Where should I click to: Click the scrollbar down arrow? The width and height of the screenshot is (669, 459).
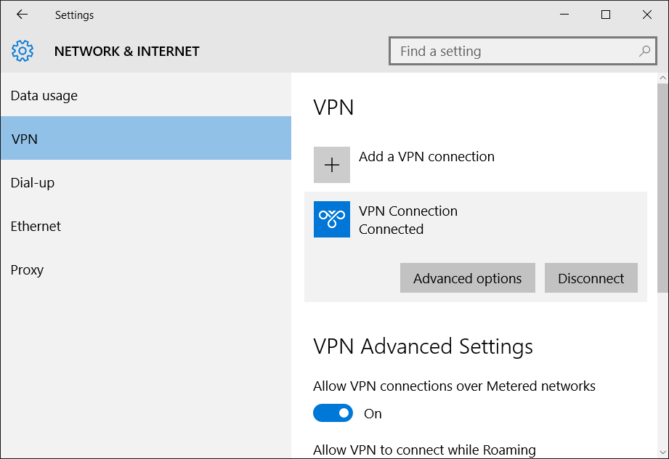pyautogui.click(x=662, y=452)
